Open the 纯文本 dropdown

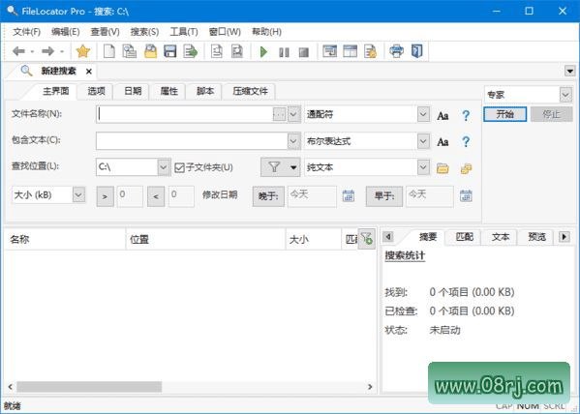(423, 167)
